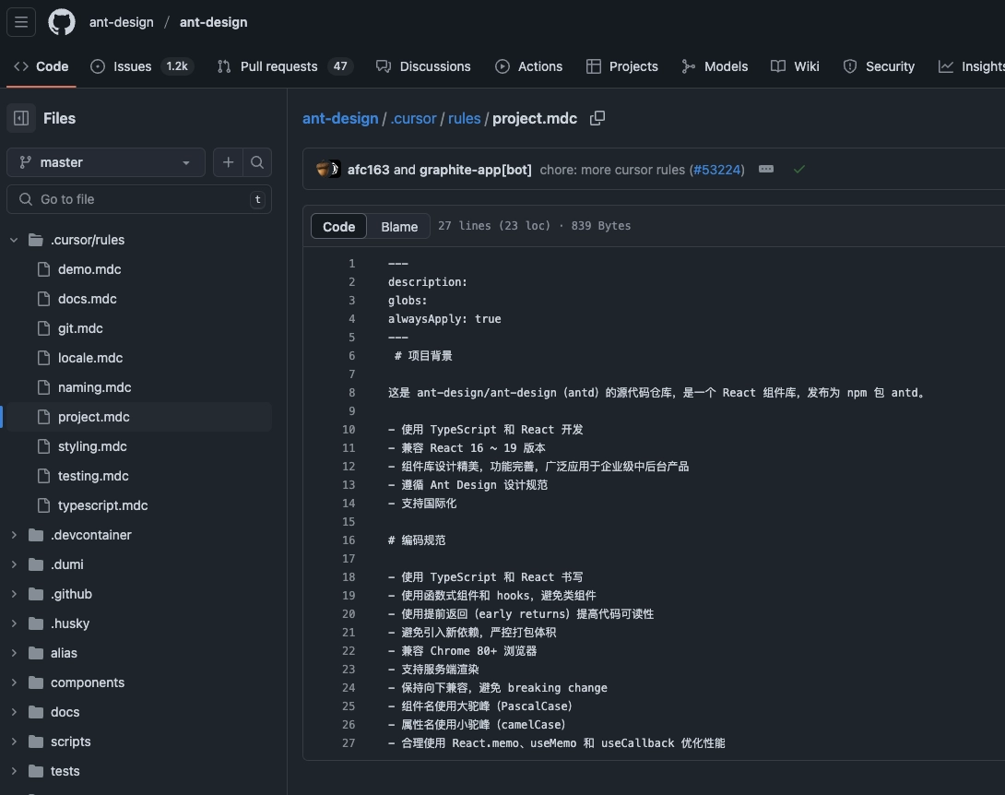Image resolution: width=1005 pixels, height=795 pixels.
Task: Open the #53224 pull request link
Action: [716, 170]
